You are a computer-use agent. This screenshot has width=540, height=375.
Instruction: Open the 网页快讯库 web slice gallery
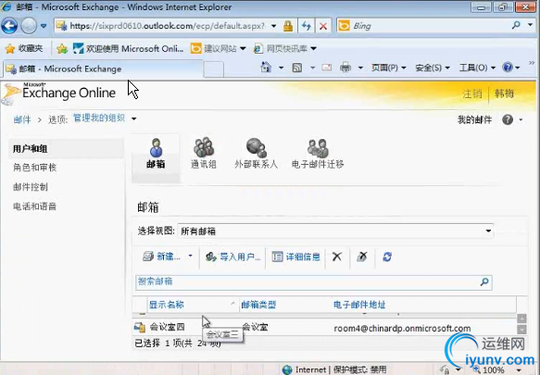[x=284, y=48]
